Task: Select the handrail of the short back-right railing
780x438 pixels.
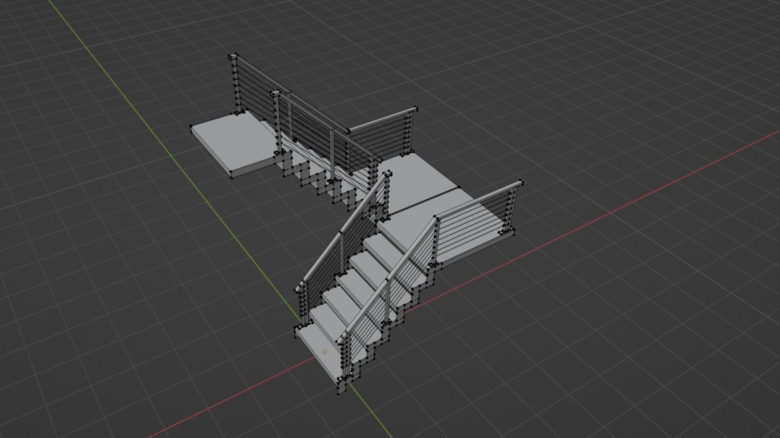Action: tap(382, 119)
